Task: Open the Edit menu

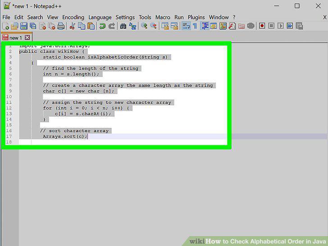Action: (x=18, y=17)
